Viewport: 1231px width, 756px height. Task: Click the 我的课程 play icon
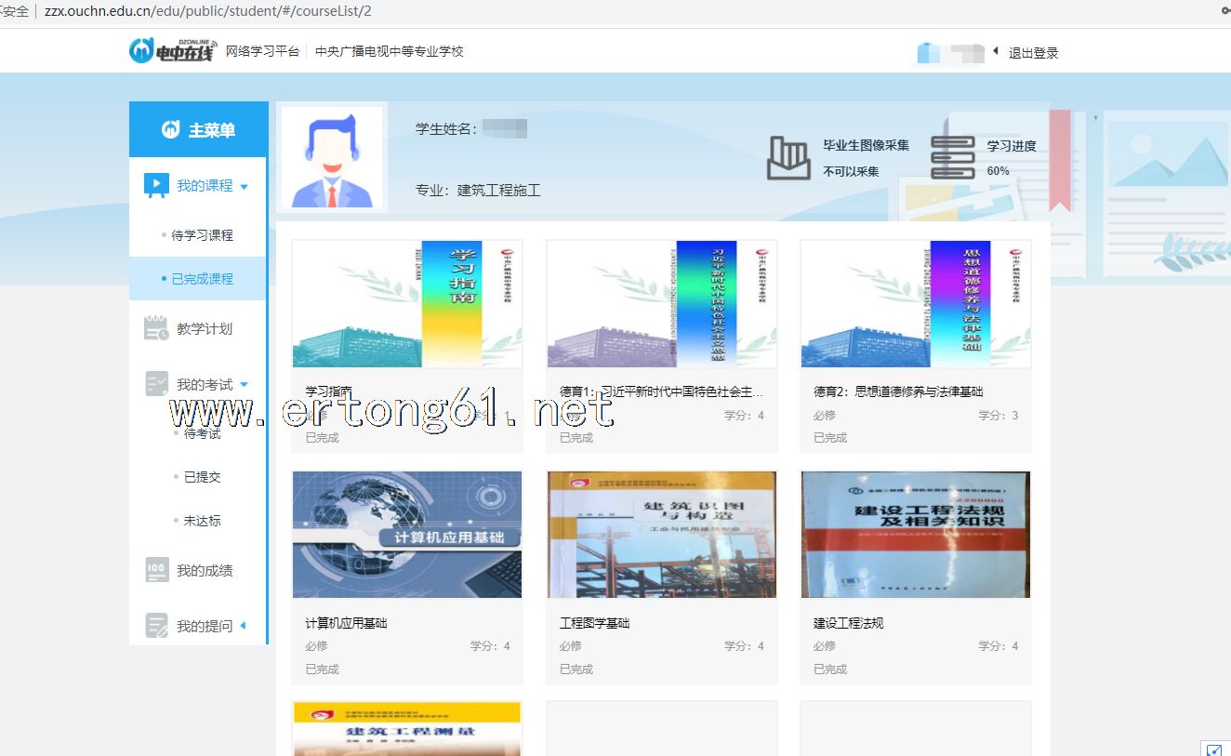click(155, 186)
